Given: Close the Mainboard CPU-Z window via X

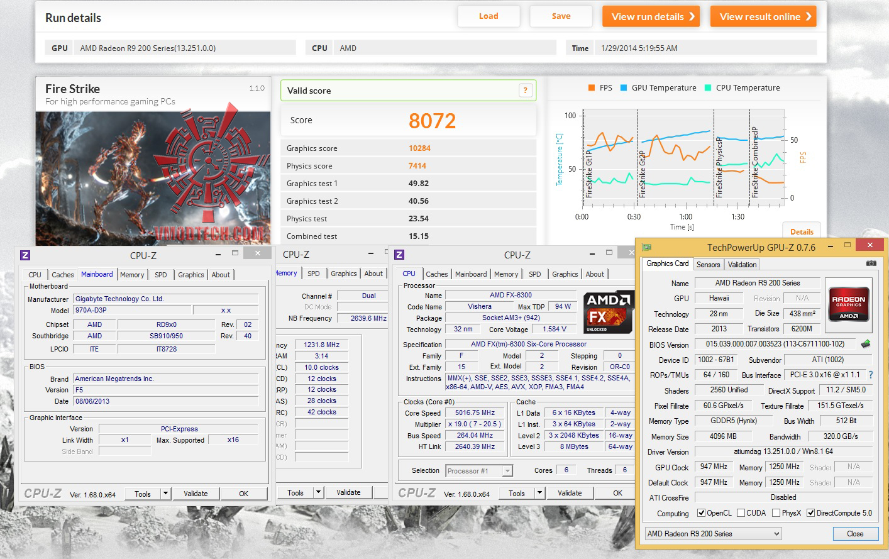Looking at the screenshot, I should coord(257,253).
